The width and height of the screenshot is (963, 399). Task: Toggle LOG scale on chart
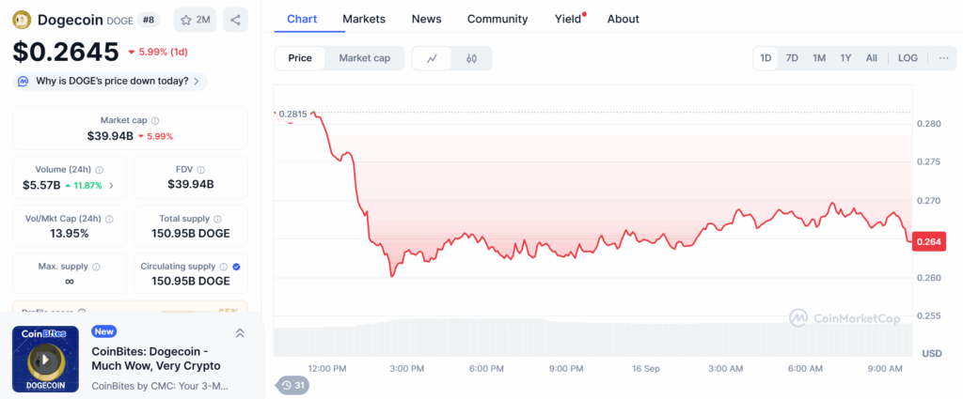(908, 58)
